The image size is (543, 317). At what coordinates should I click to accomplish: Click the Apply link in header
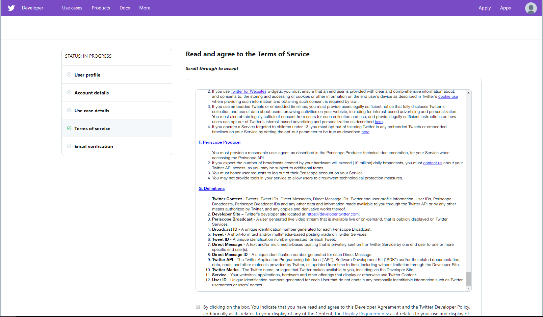click(484, 8)
